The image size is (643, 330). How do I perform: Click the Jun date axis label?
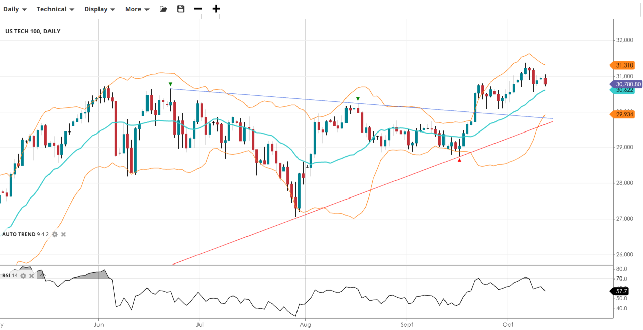point(99,325)
